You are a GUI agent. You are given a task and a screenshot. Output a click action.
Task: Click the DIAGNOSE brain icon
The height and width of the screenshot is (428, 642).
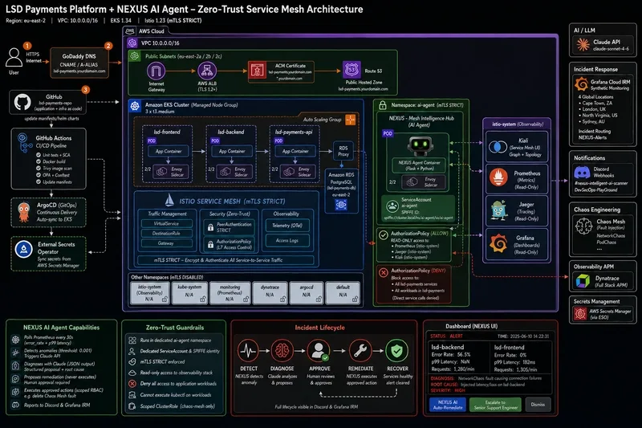click(x=282, y=351)
